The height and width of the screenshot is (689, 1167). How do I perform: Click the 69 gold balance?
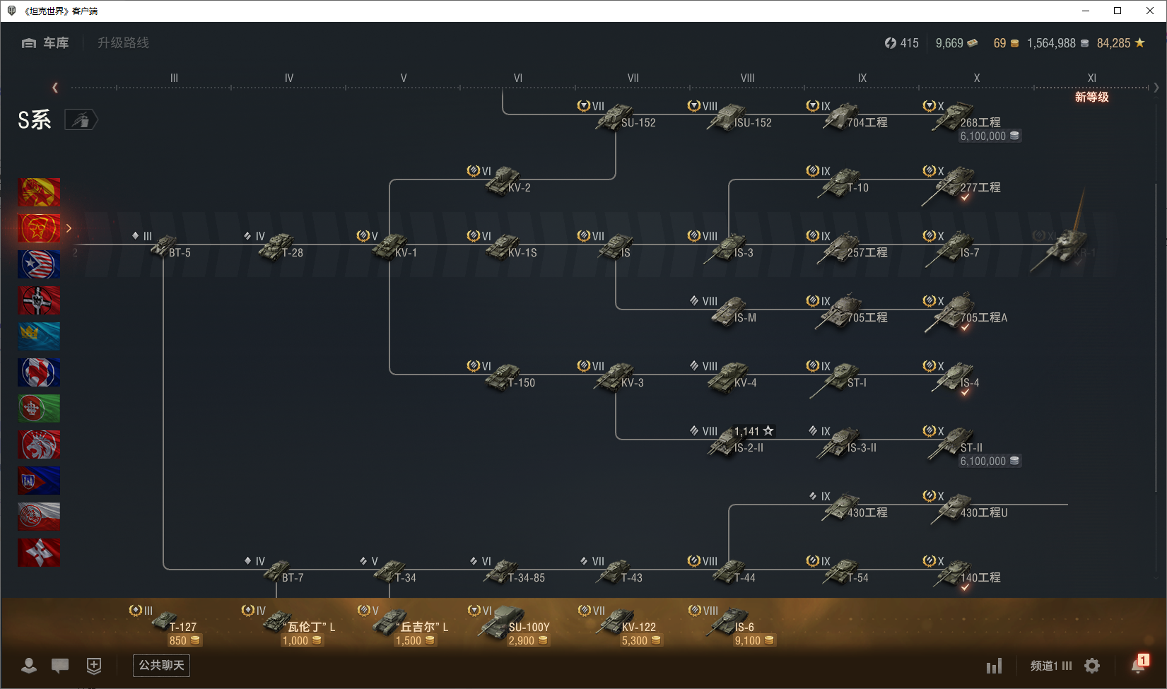1006,43
